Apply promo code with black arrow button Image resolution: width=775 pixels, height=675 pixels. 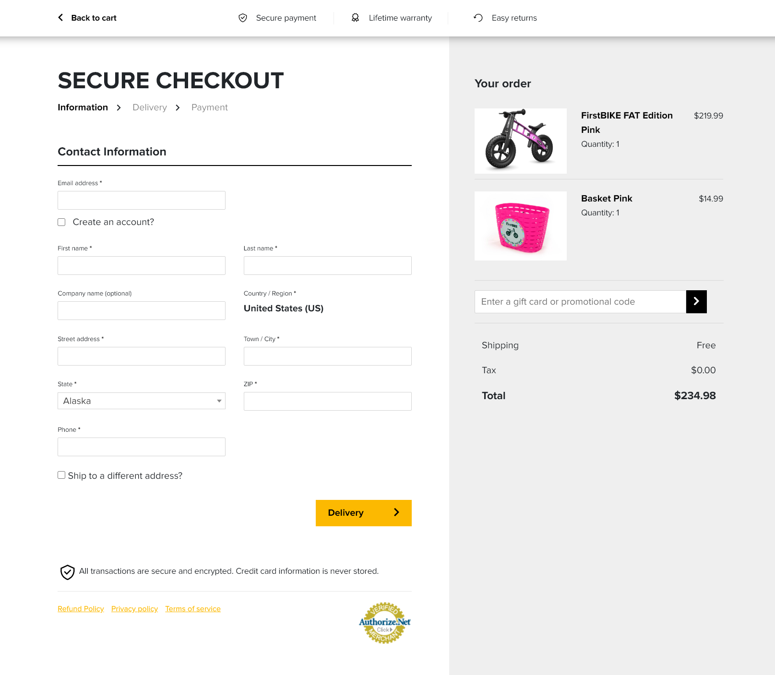coord(696,302)
